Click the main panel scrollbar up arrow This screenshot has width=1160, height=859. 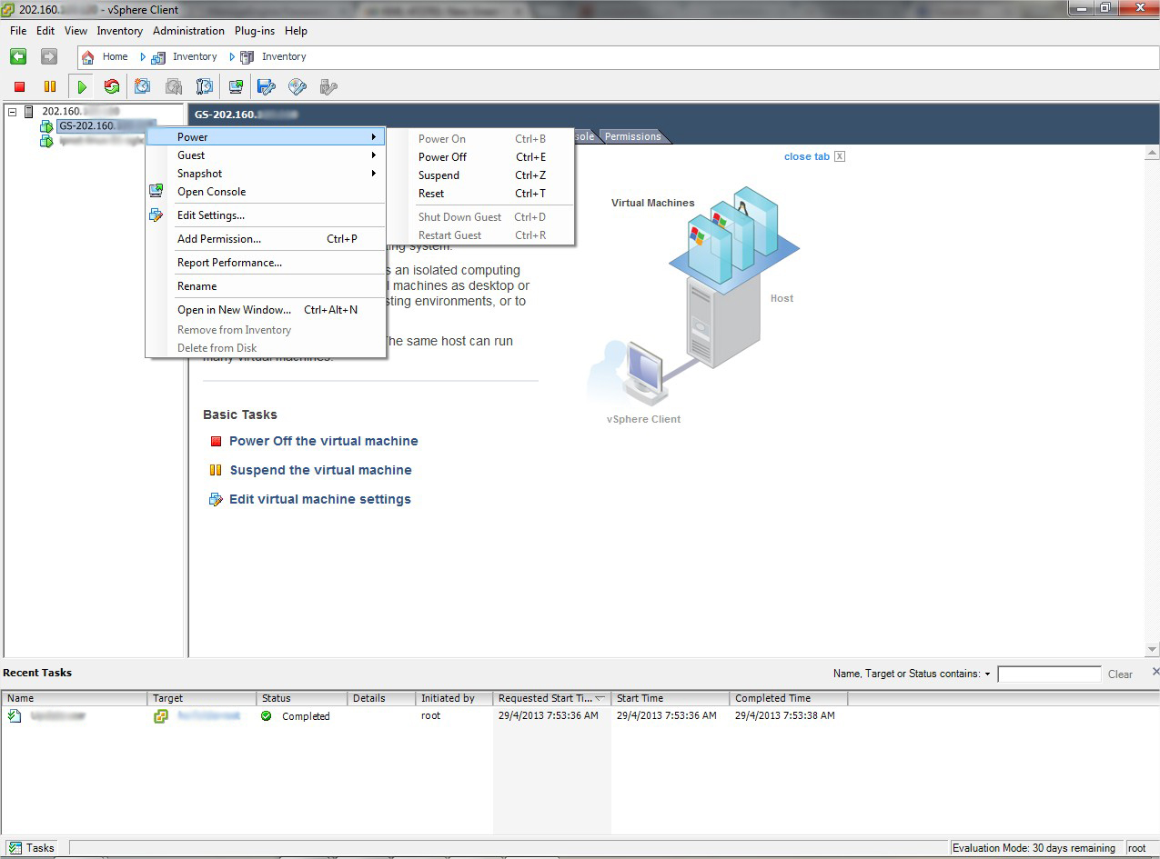coord(1152,153)
